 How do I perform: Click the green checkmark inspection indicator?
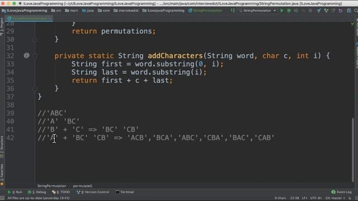352,23
